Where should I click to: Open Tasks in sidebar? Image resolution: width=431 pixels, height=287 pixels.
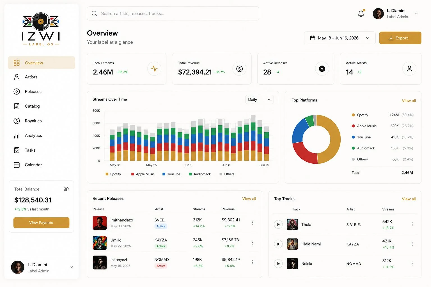pyautogui.click(x=42, y=150)
